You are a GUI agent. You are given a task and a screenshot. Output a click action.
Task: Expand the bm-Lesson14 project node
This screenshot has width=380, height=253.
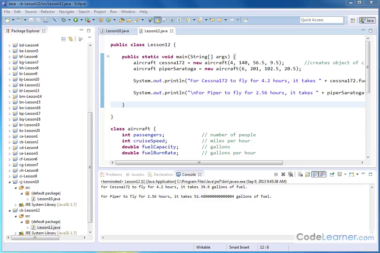pos(9,96)
